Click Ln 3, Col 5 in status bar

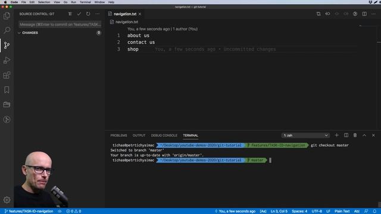279,211
